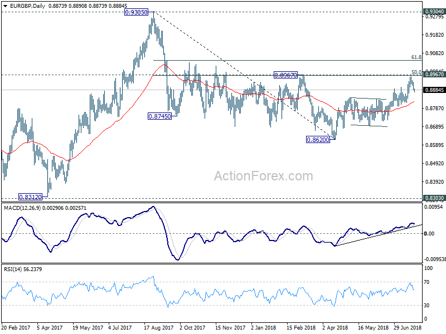Select the RSI 70 level axis label
The height and width of the screenshot is (334, 446).
426,282
